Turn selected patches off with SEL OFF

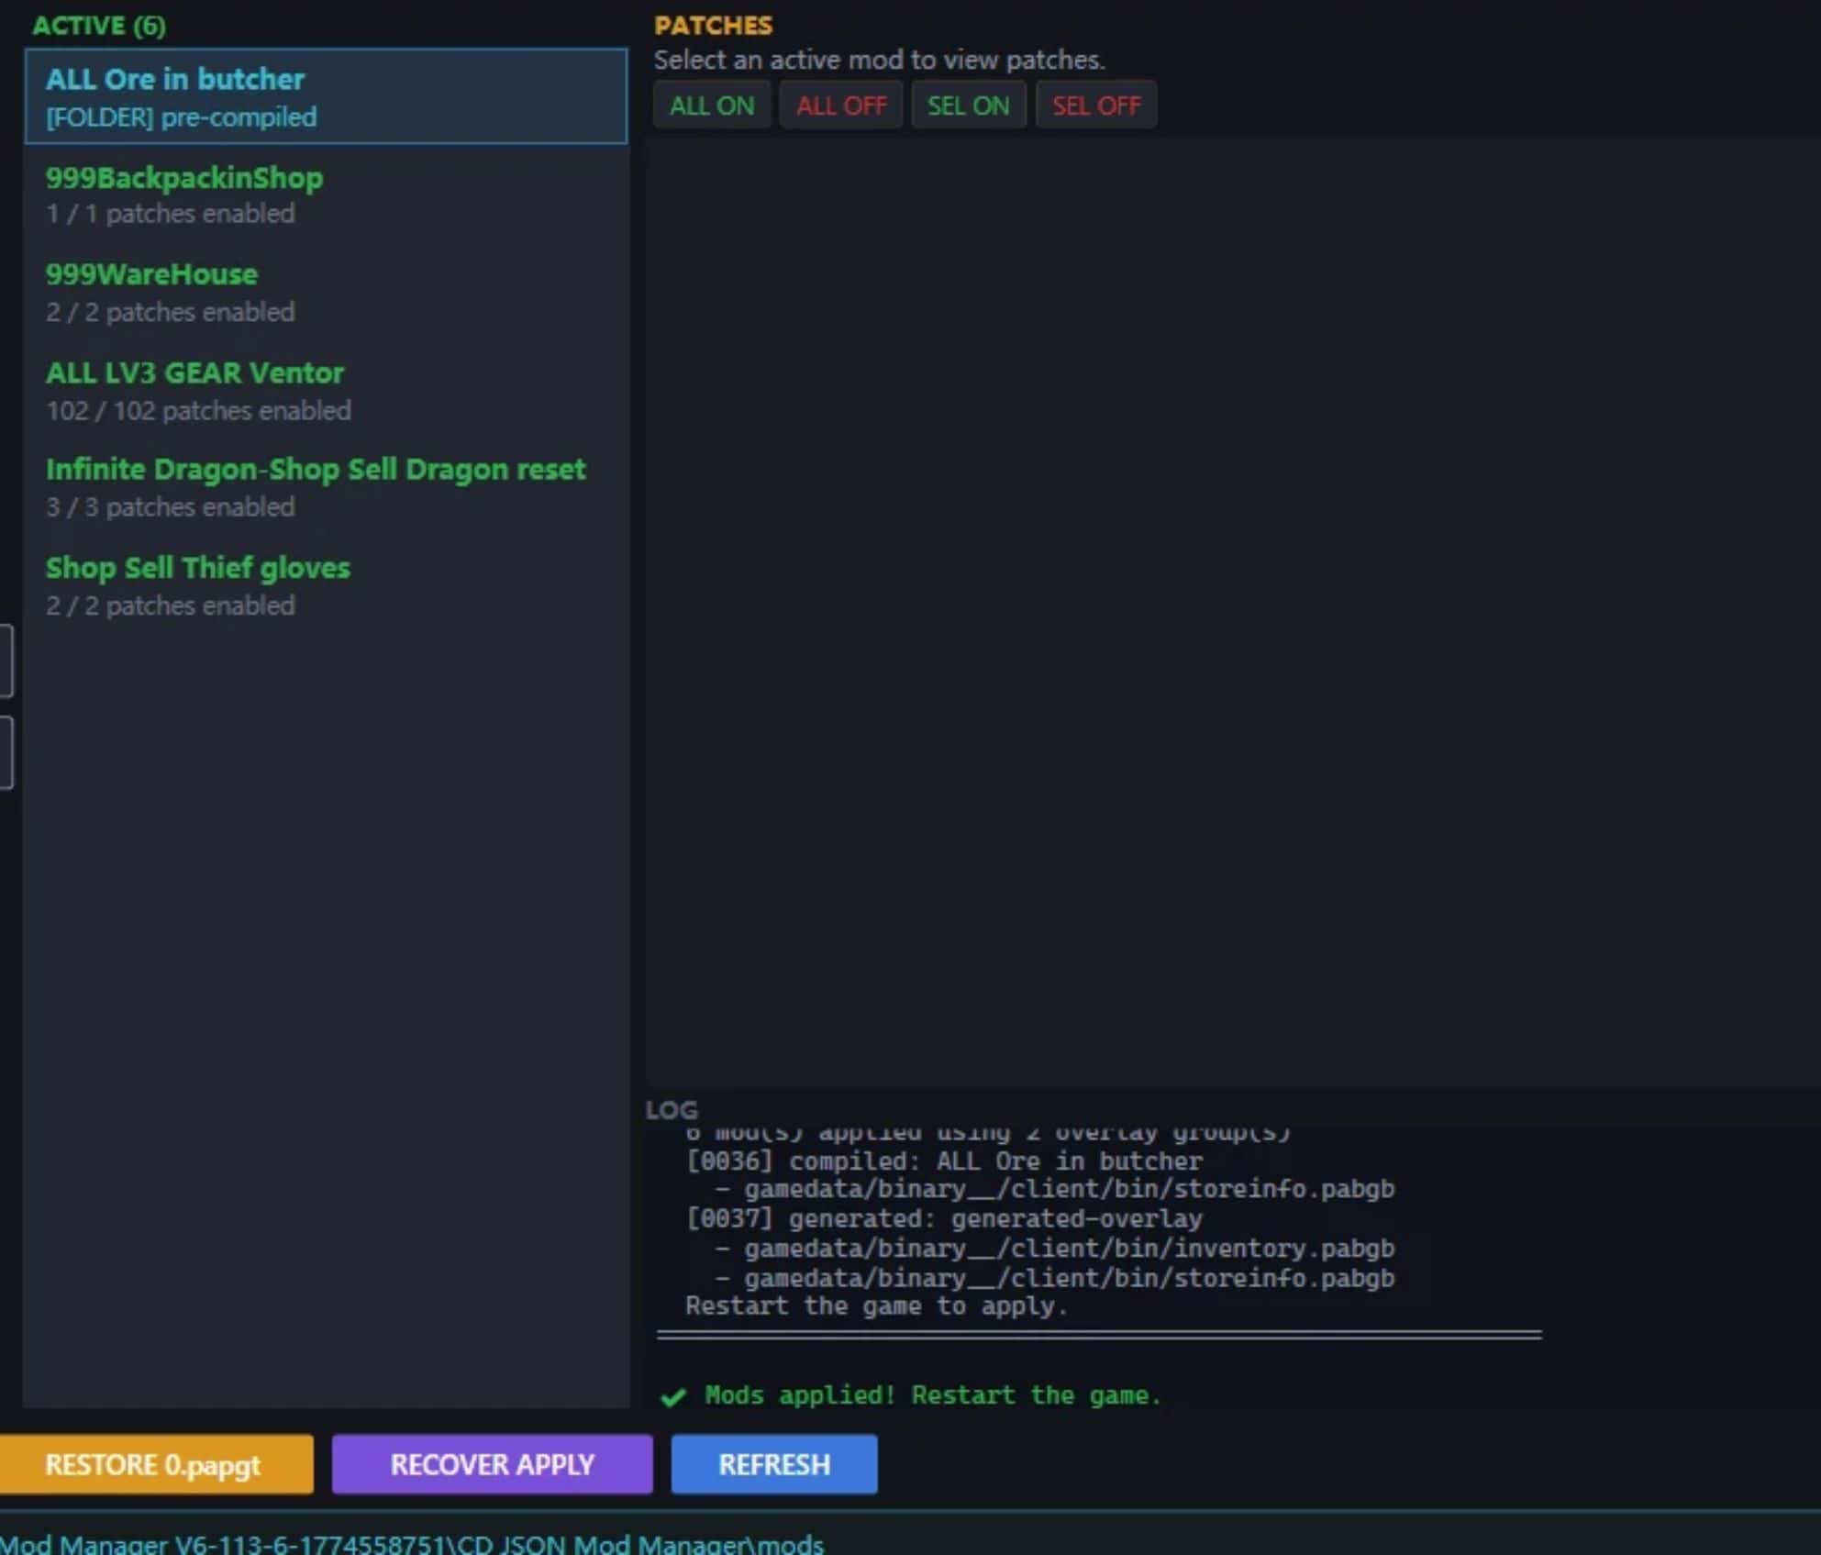pyautogui.click(x=1096, y=106)
